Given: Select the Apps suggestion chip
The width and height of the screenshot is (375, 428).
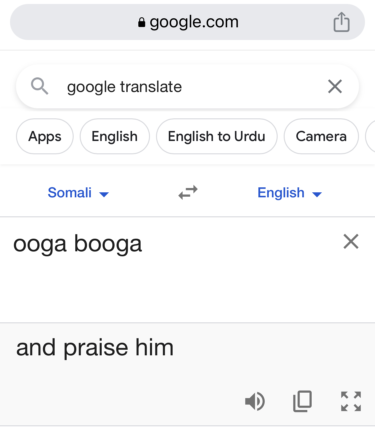Looking at the screenshot, I should (45, 136).
